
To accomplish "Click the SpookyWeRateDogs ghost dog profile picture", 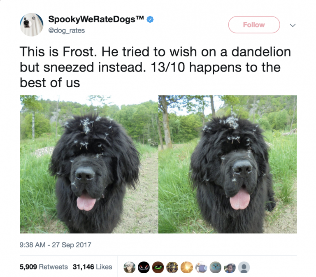I will [31, 25].
